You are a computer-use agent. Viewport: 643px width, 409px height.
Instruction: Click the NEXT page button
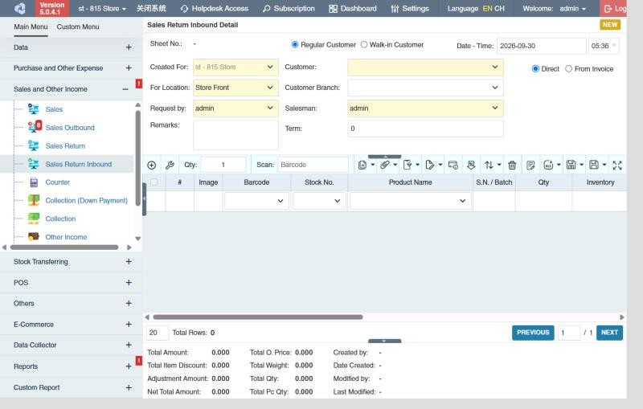[x=609, y=333]
